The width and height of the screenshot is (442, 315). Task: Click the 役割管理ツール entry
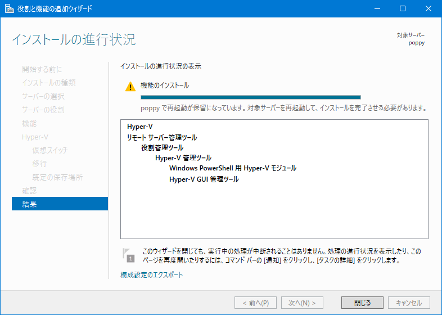click(x=163, y=147)
